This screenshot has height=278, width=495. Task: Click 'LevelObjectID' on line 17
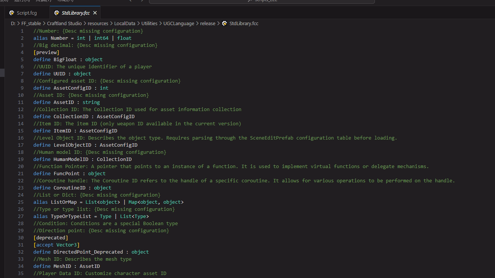click(x=72, y=145)
